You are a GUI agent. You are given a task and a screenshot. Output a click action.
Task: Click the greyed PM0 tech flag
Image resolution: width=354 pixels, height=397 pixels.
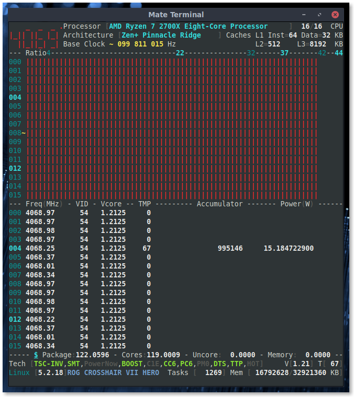[x=203, y=364]
